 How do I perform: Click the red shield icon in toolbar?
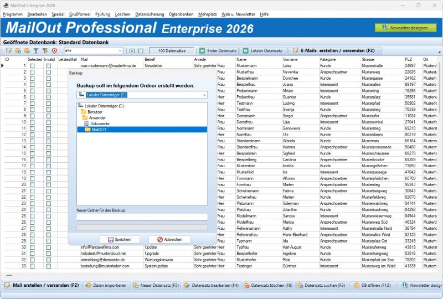coord(54,50)
